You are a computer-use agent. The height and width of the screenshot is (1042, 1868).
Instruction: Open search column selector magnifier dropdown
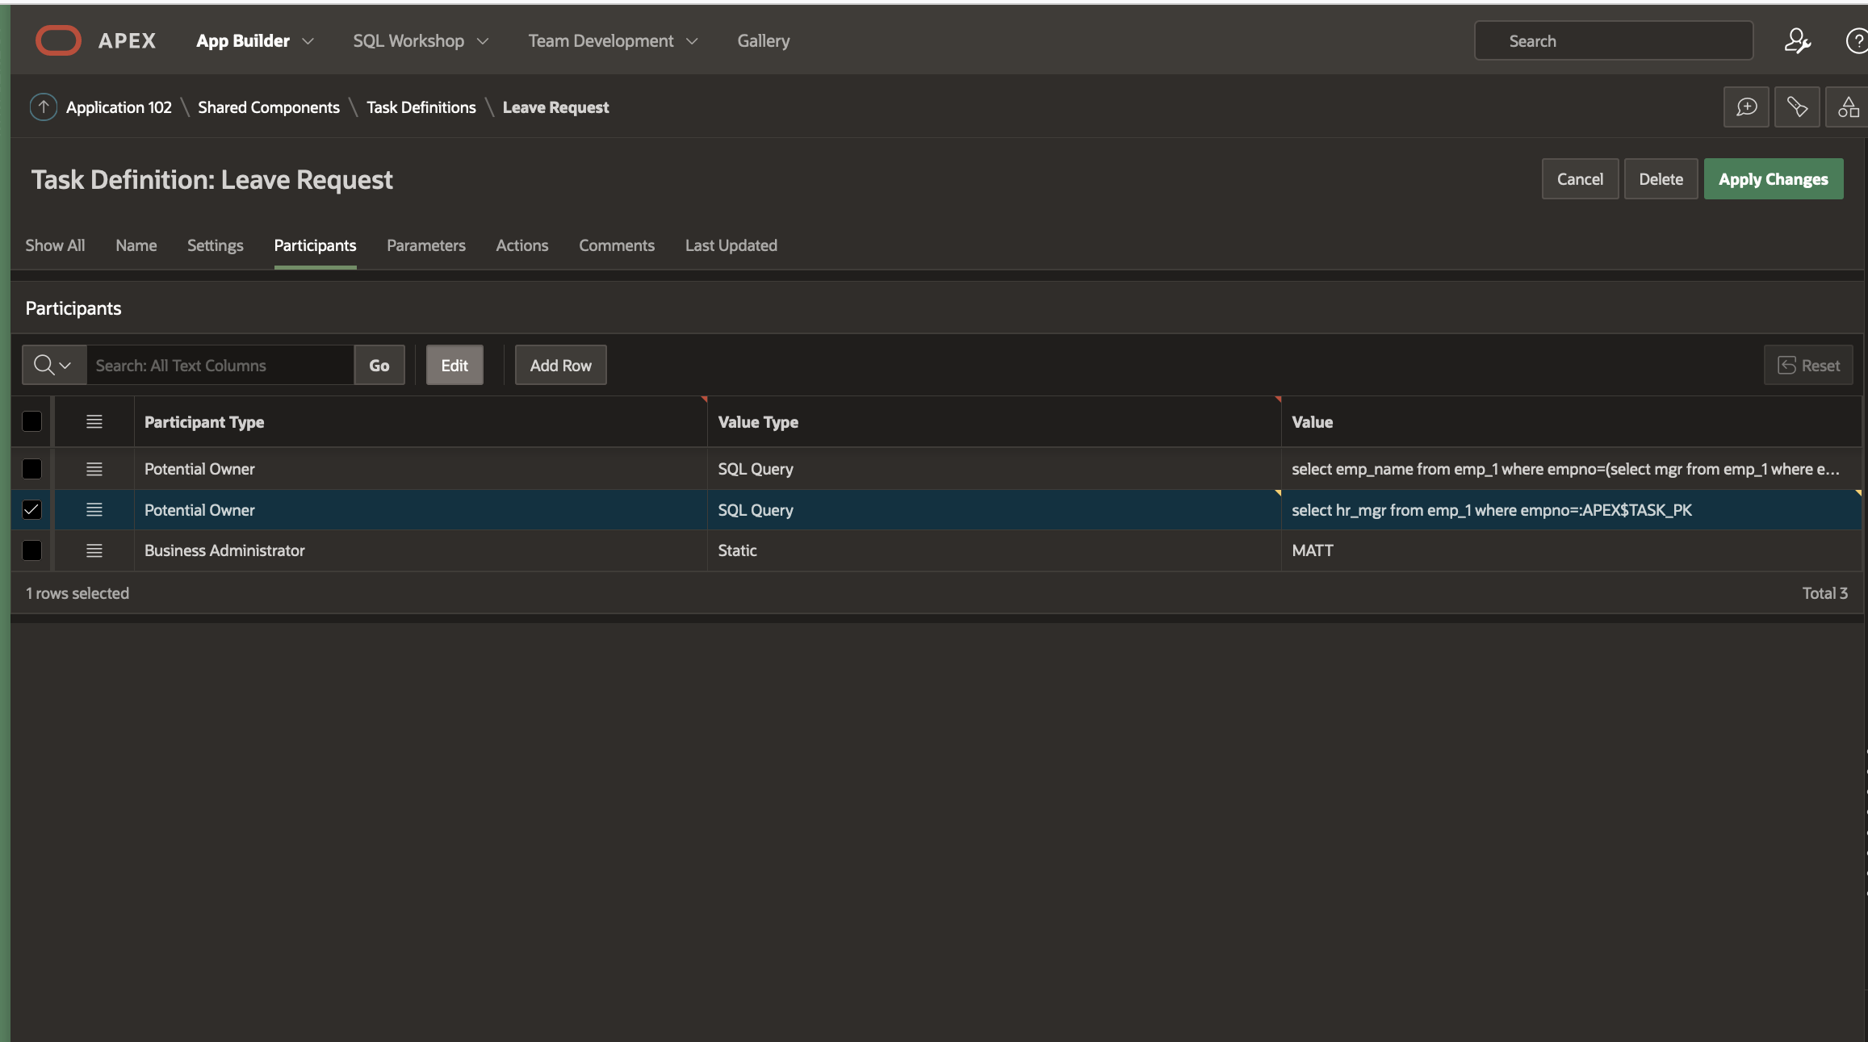(x=53, y=365)
